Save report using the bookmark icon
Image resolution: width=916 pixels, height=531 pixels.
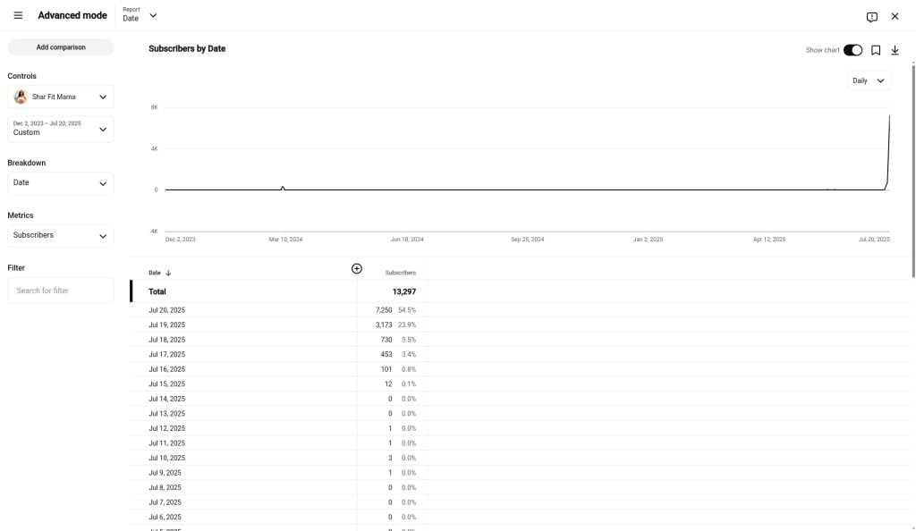point(876,50)
